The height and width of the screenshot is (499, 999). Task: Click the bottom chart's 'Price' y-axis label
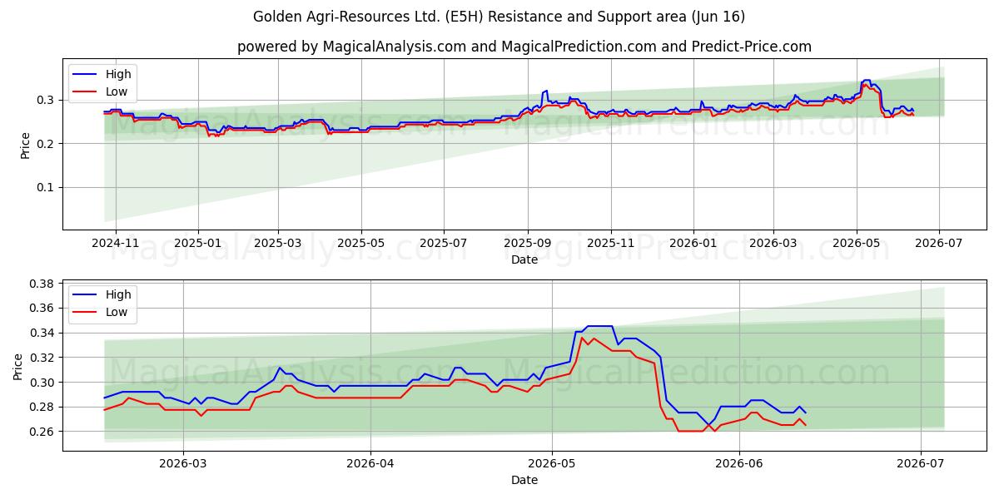tap(18, 365)
